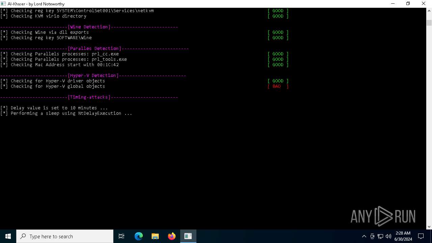Select the Al-Khaser console taskbar icon
The image size is (432, 243).
coord(188,236)
